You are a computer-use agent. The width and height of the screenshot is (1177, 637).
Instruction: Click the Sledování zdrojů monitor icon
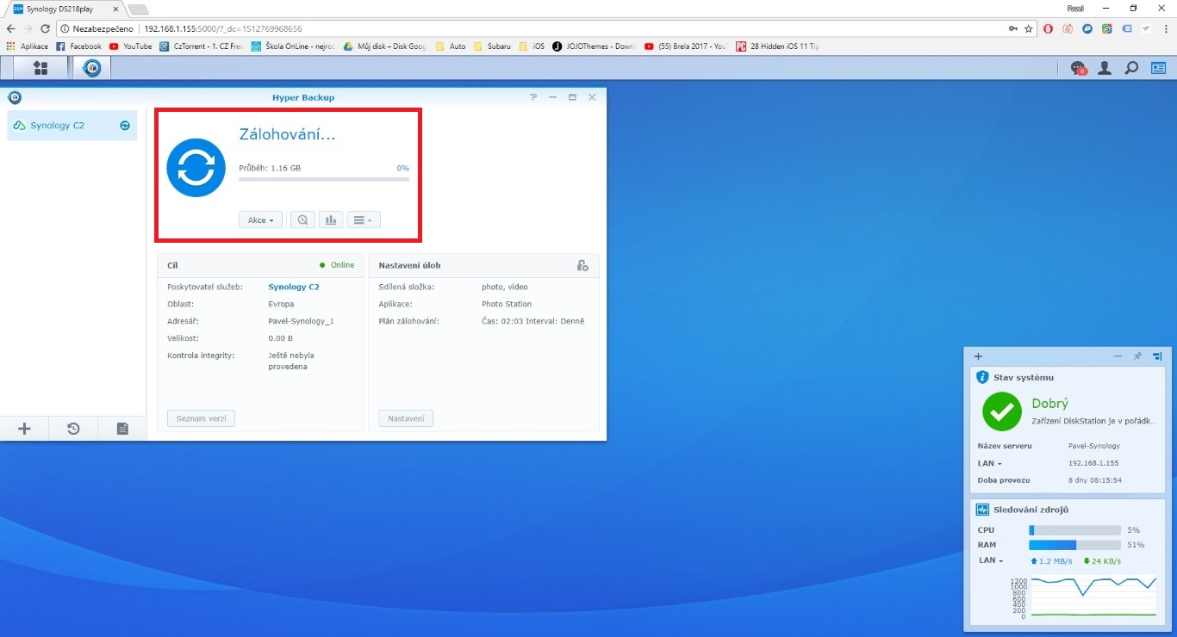(982, 510)
